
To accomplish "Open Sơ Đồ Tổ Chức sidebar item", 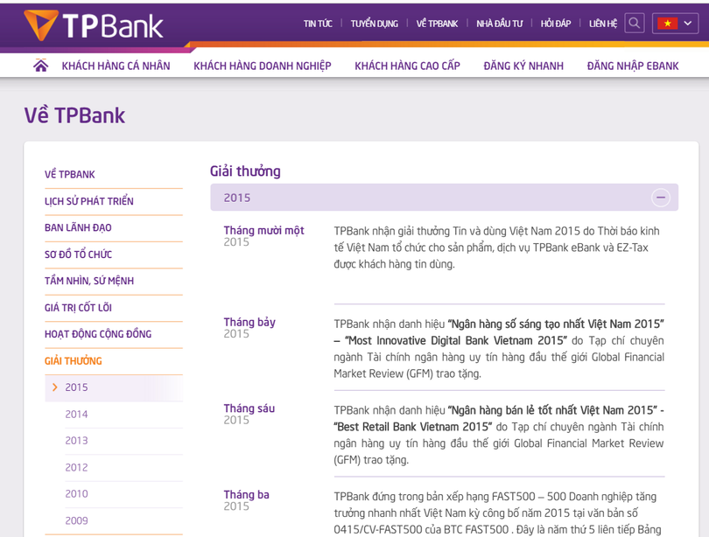I will [78, 255].
